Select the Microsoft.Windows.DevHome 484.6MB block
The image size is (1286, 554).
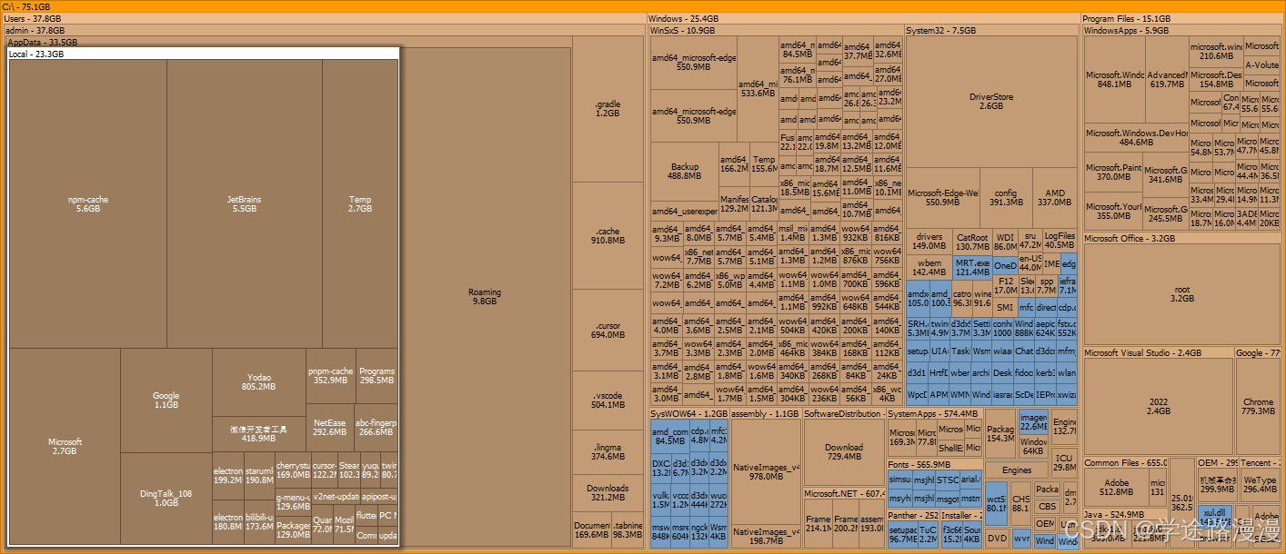tap(1136, 137)
